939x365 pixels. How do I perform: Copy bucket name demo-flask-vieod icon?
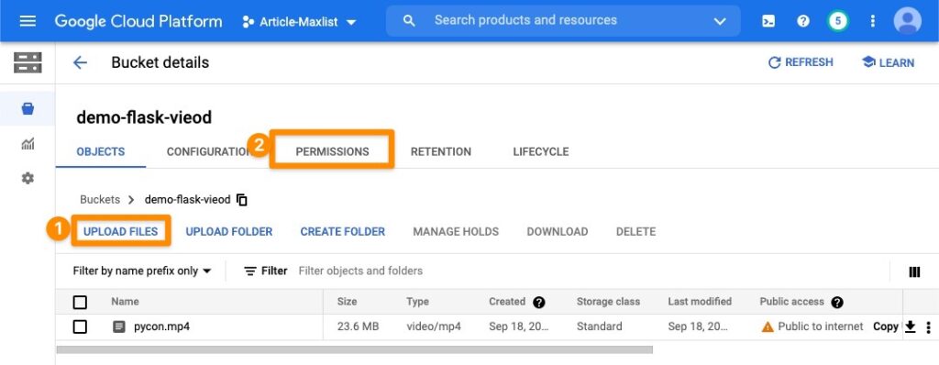[242, 200]
